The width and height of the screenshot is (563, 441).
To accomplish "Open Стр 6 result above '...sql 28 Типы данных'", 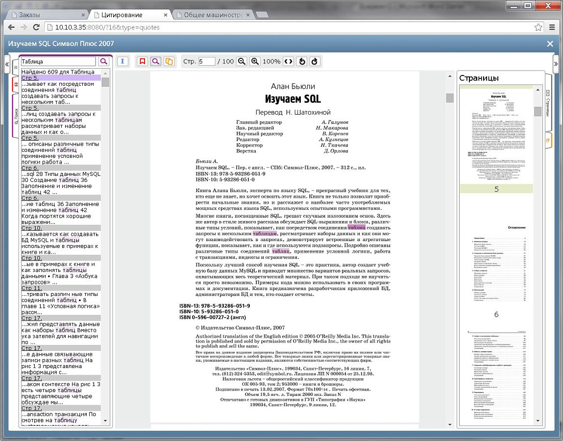I will [61, 168].
